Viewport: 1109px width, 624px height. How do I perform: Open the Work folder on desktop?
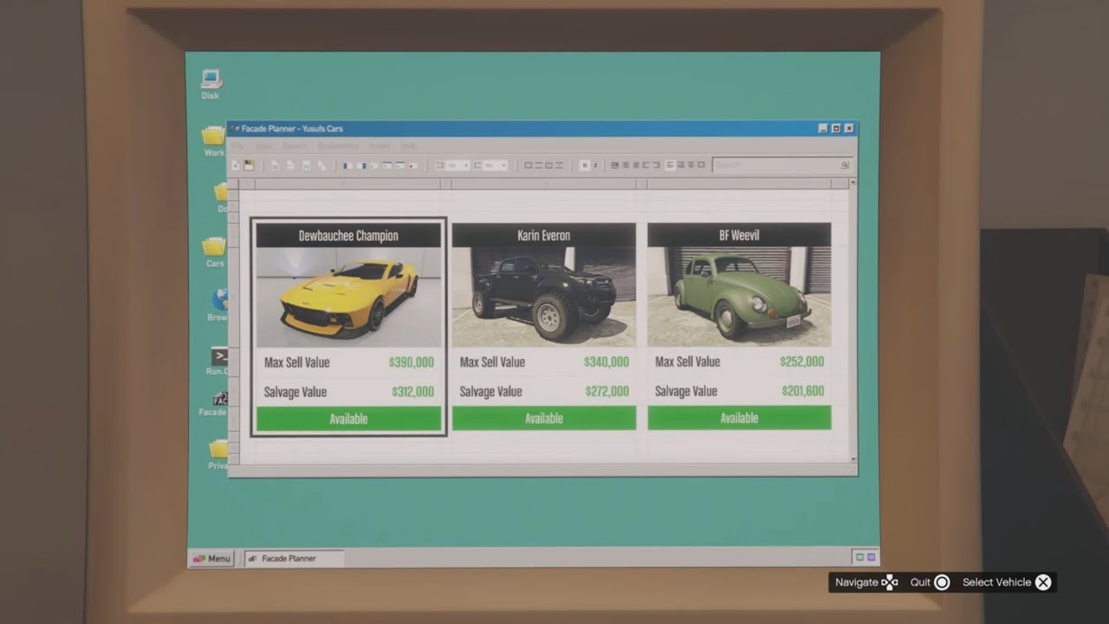214,141
